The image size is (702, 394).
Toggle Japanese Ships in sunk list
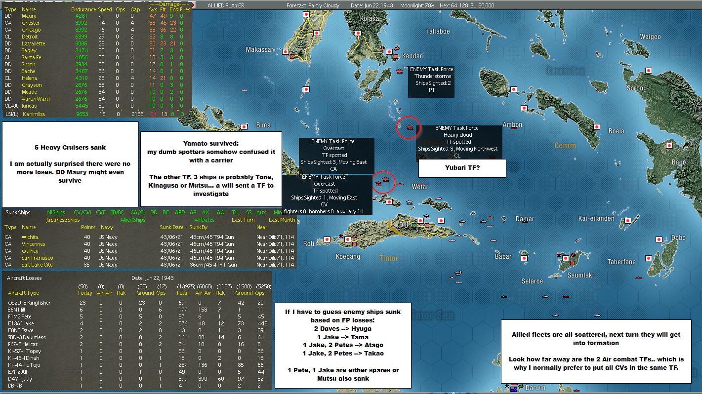click(x=63, y=220)
